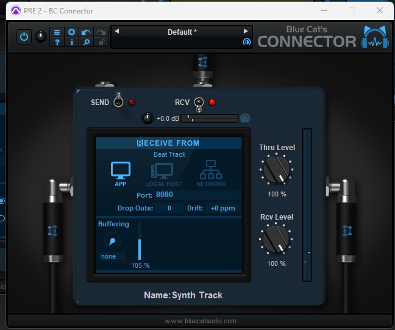Viewport: 395px width, 330px height.
Task: Adjust the Buffering knob
Action: 112,241
